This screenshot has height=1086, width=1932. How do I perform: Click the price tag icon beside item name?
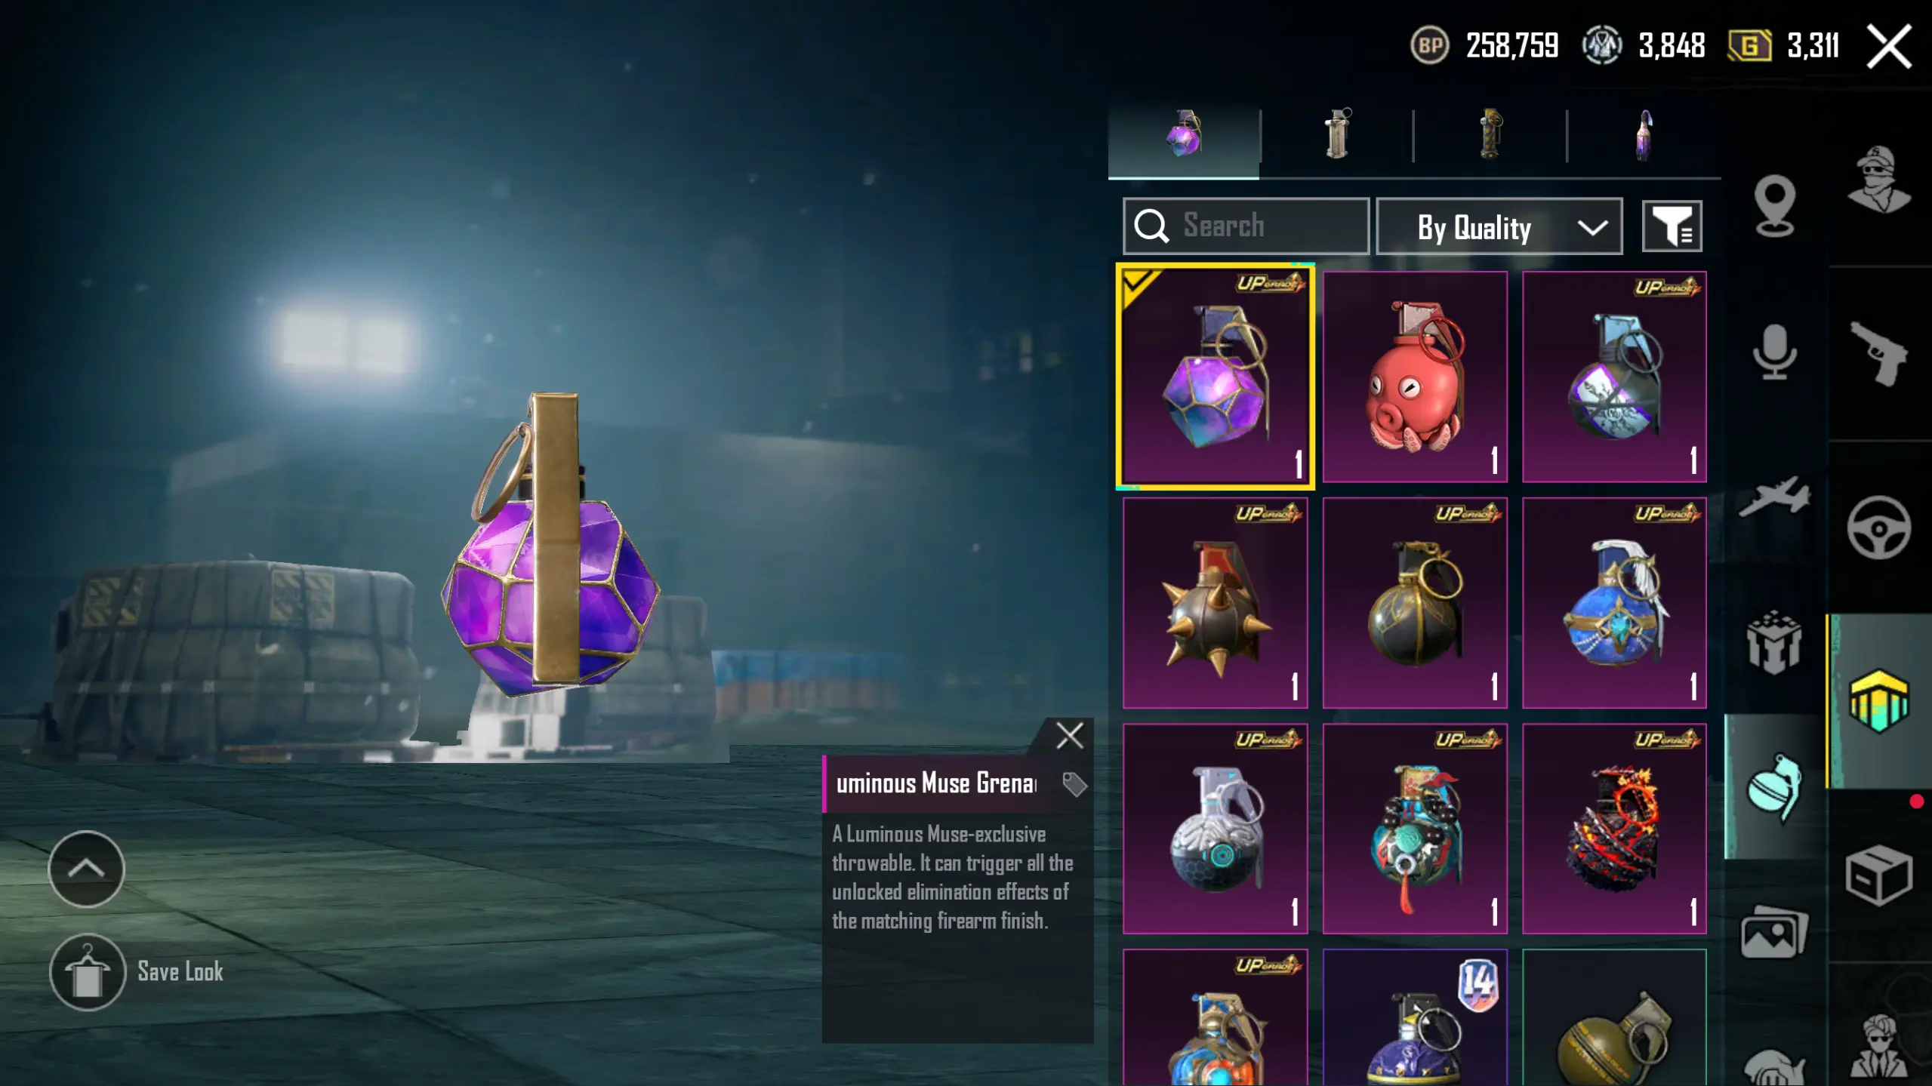coord(1074,784)
